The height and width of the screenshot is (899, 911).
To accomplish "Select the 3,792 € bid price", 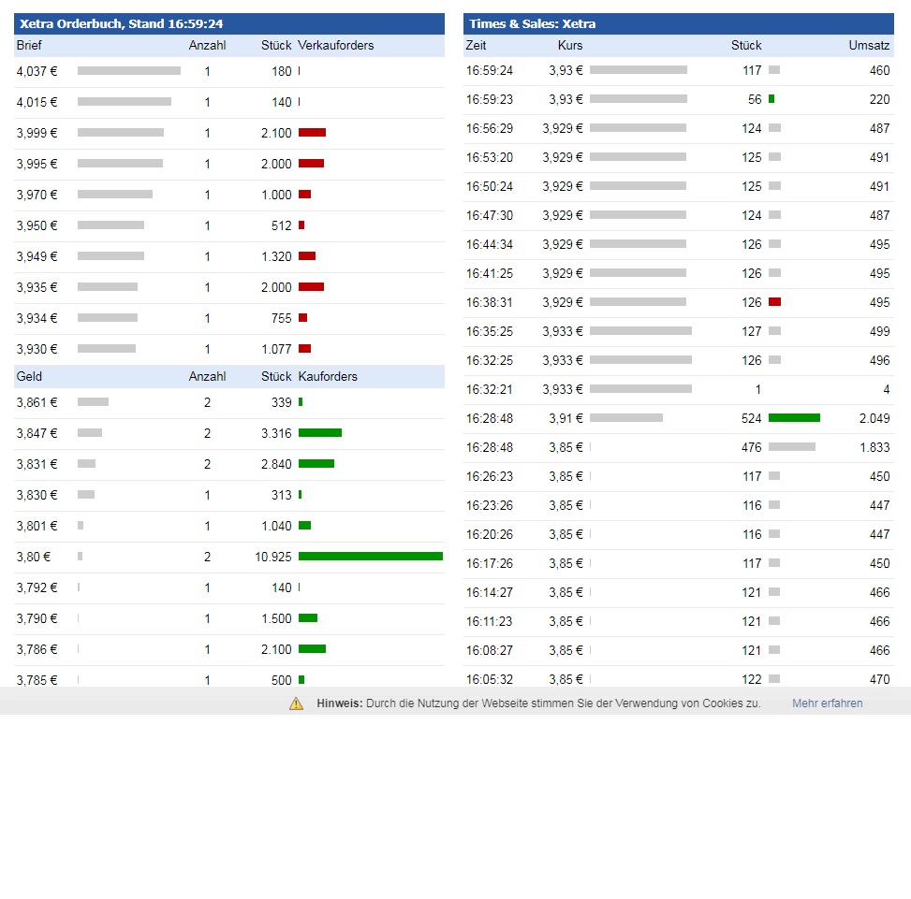I will click(x=37, y=587).
